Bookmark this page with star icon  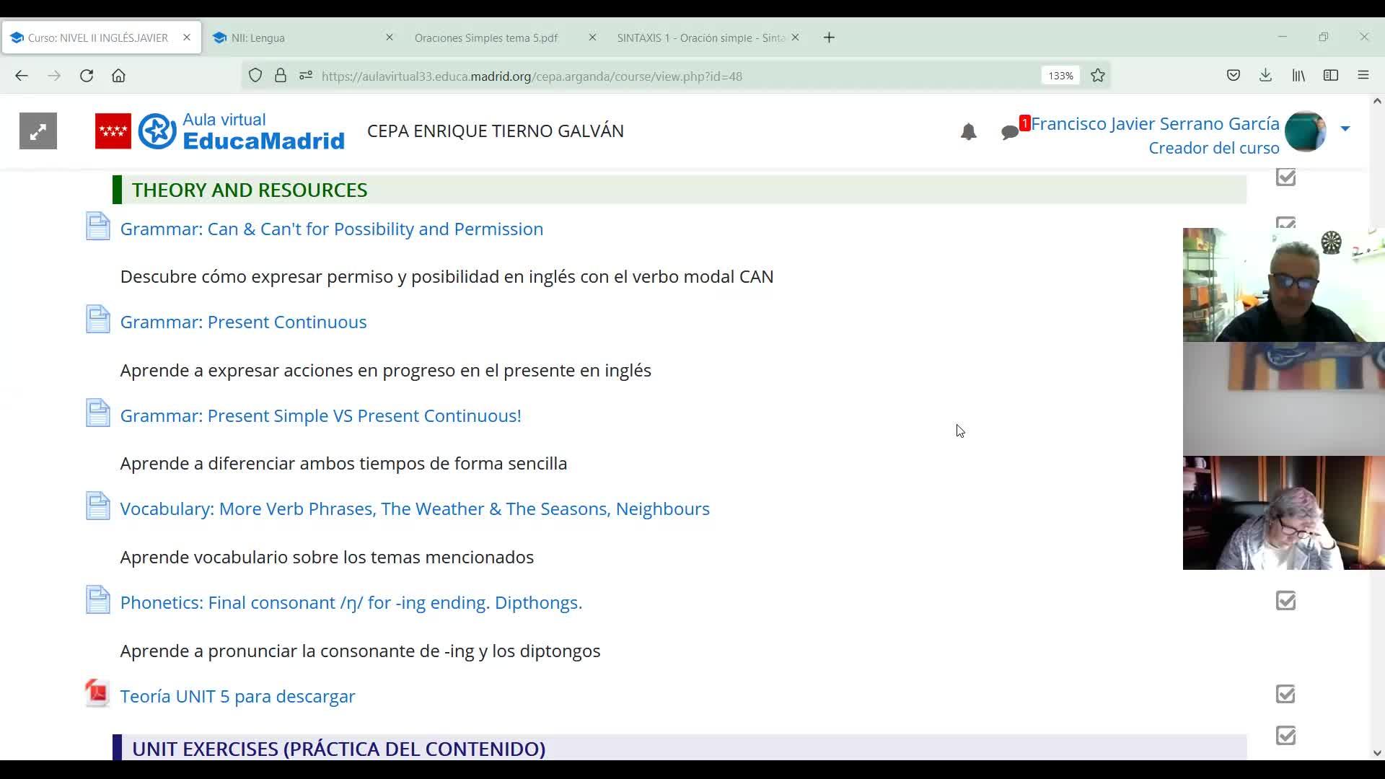click(1098, 76)
